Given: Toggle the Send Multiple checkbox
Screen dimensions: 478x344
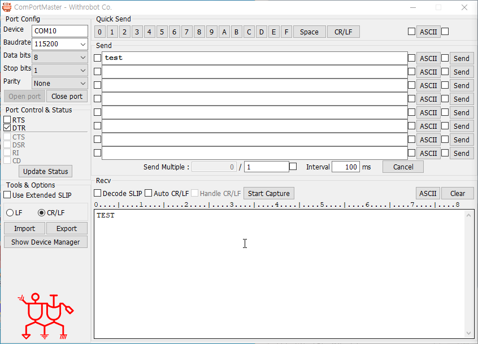Looking at the screenshot, I should (x=293, y=167).
